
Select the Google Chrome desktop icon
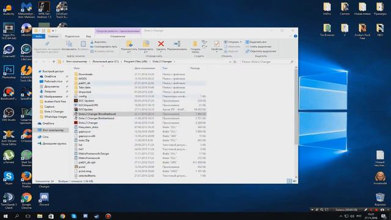click(x=26, y=200)
